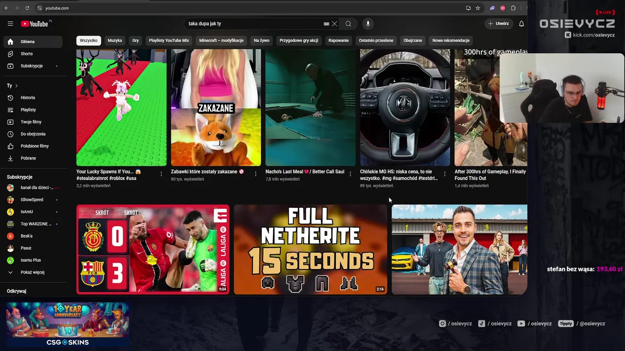625x351 pixels.
Task: Play the ZAKAZANE fox toy short thumbnail
Action: [216, 107]
